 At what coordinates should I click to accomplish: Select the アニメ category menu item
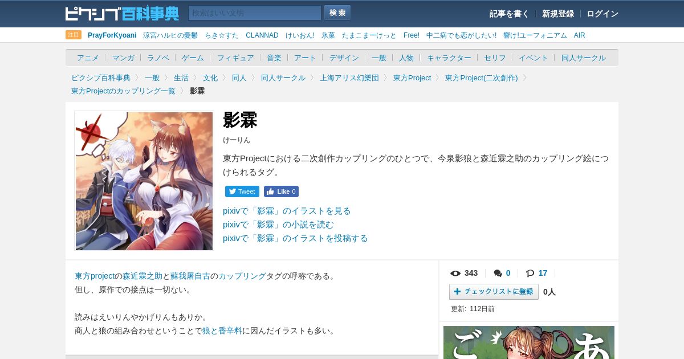pos(88,58)
